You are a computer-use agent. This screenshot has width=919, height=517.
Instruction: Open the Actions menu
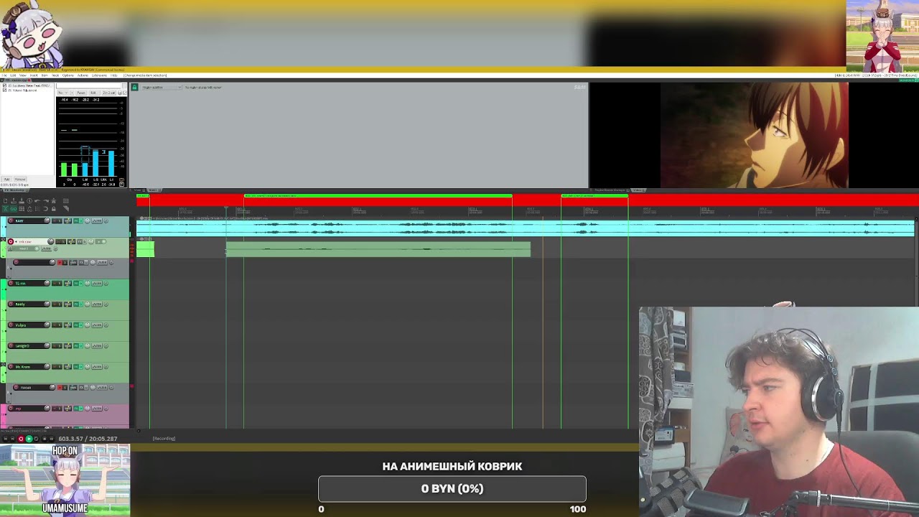click(x=83, y=75)
